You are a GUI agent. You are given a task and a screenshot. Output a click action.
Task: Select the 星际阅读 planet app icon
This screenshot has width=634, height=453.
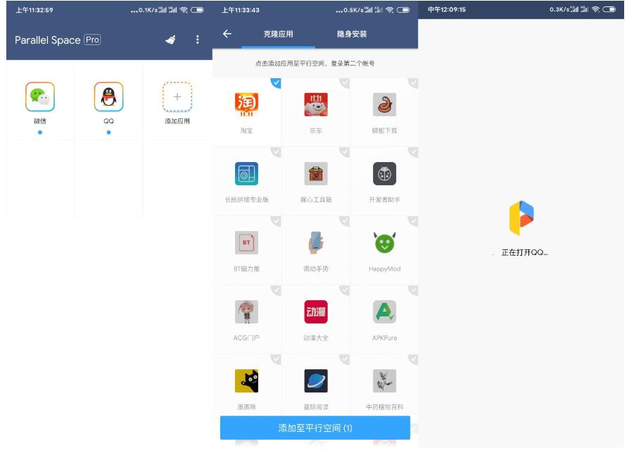316,381
